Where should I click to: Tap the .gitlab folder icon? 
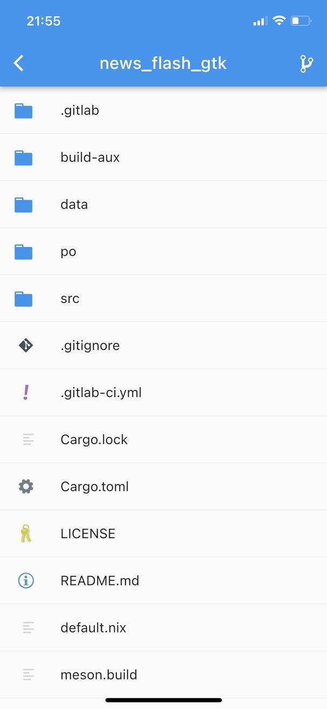pos(23,111)
